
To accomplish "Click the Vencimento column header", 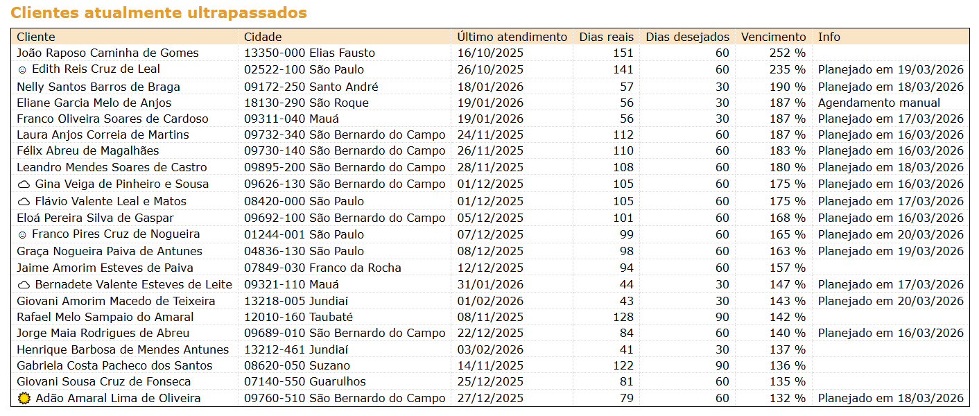I will [x=773, y=37].
